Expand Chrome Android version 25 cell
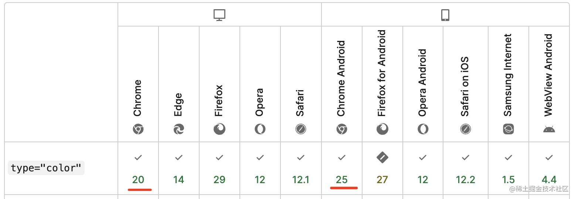The height and width of the screenshot is (199, 575). [342, 179]
